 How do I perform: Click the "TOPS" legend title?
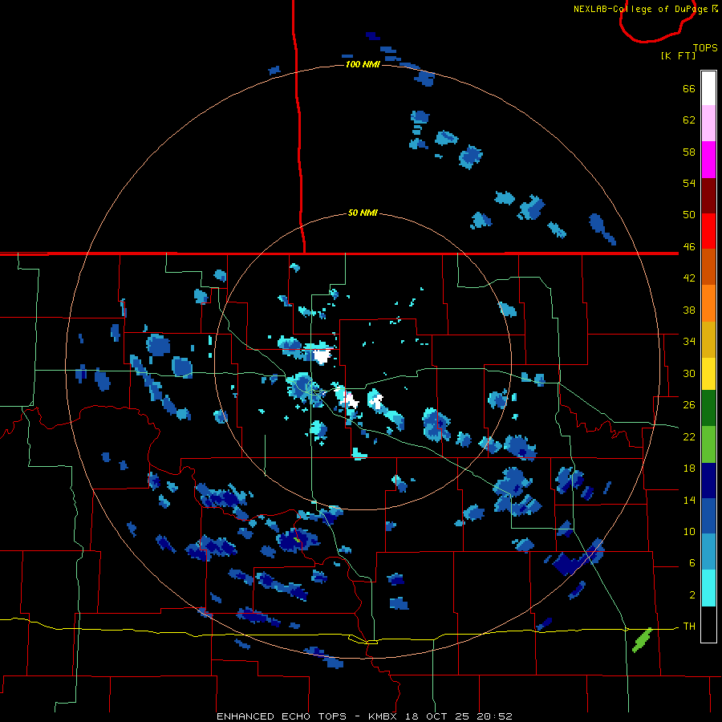pyautogui.click(x=705, y=48)
